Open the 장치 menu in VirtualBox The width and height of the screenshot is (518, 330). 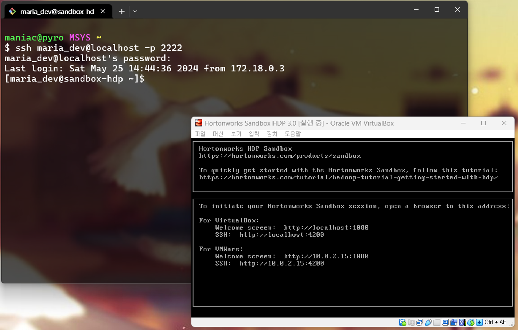272,134
